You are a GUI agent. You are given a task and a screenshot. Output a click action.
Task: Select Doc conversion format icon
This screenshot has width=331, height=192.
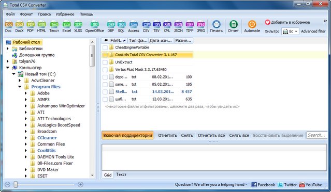[8, 27]
